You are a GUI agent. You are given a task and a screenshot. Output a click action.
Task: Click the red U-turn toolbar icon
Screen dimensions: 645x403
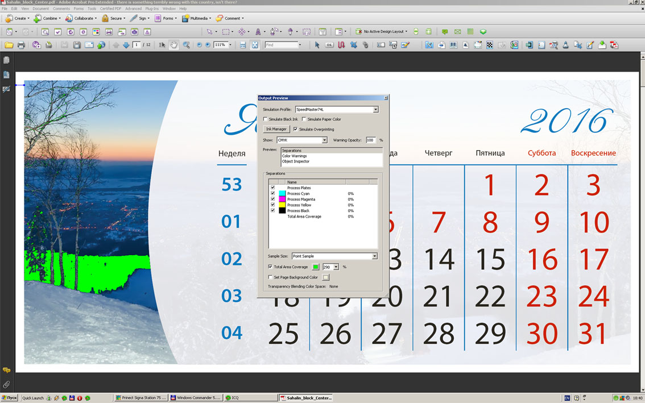341,45
